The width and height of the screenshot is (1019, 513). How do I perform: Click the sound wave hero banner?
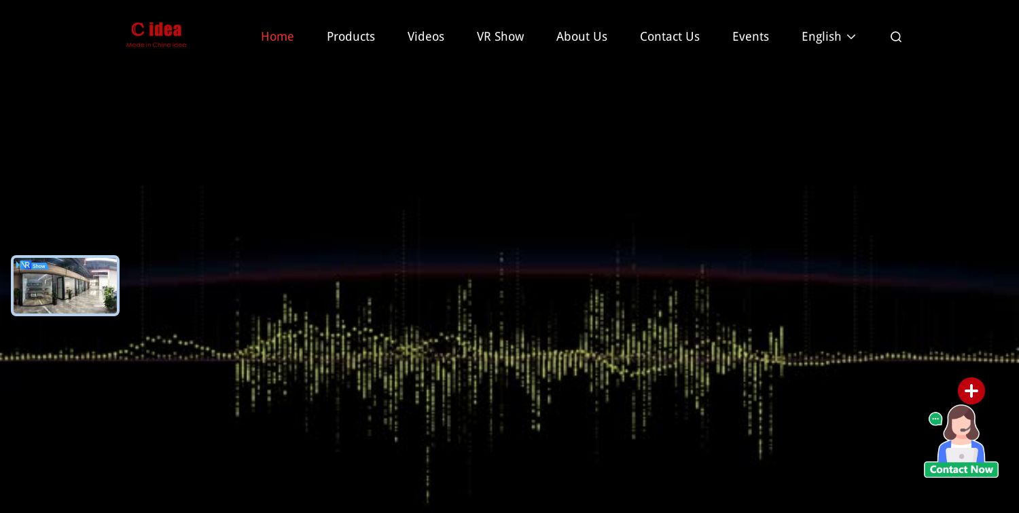click(509, 339)
